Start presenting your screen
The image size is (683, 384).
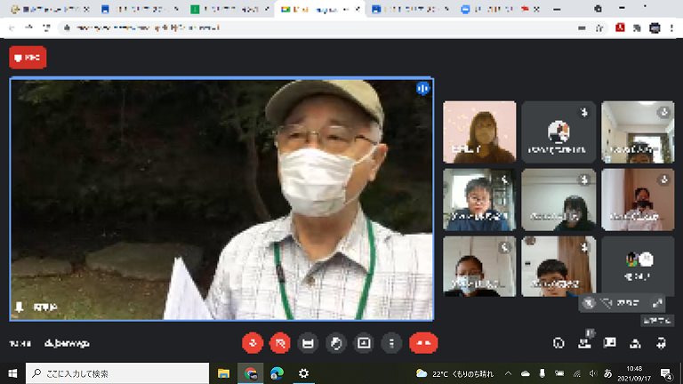click(364, 342)
